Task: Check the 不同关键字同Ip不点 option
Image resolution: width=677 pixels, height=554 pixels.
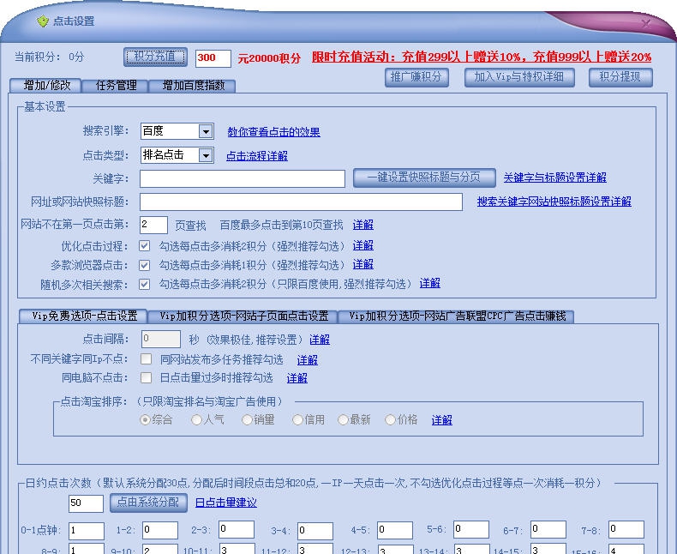Action: (x=147, y=359)
